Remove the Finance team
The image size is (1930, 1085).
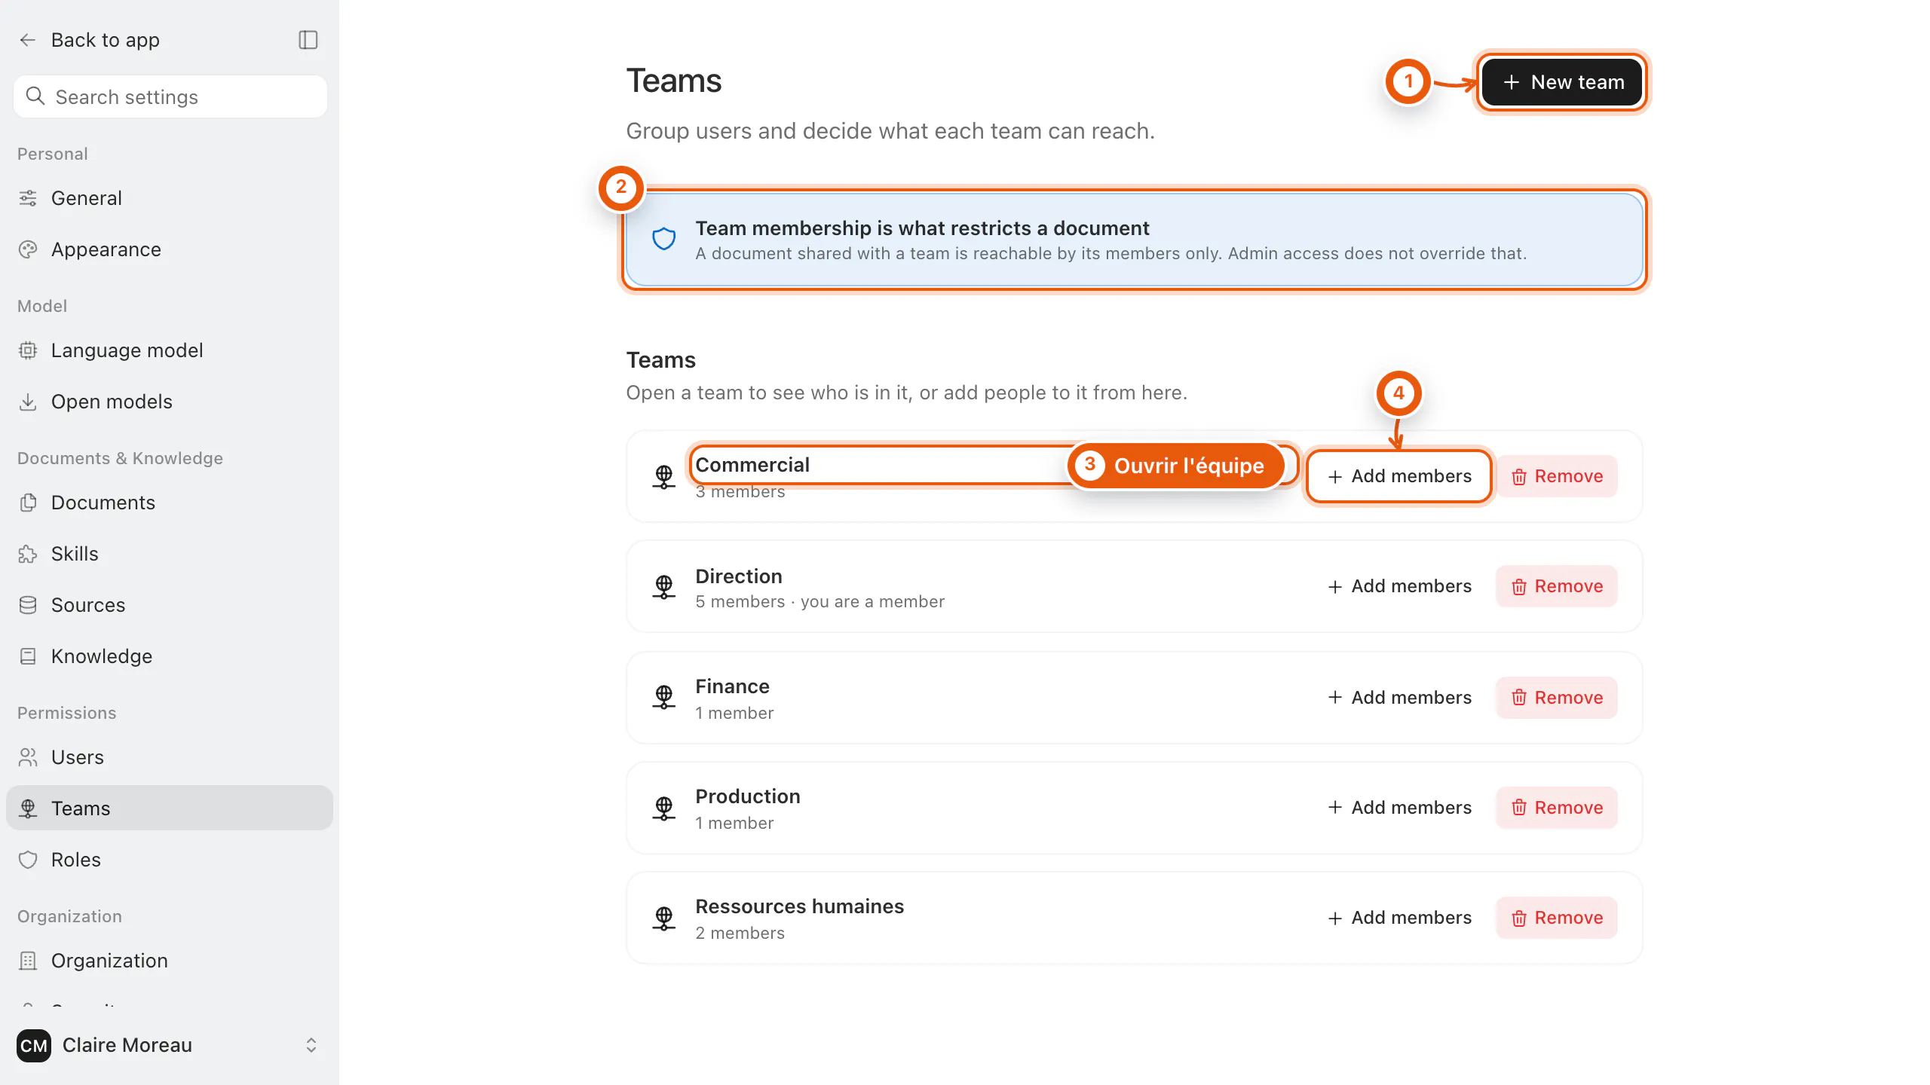tap(1557, 698)
